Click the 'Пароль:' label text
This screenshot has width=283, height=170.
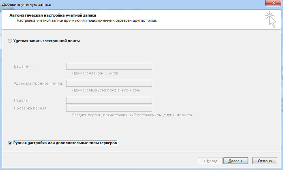point(21,100)
